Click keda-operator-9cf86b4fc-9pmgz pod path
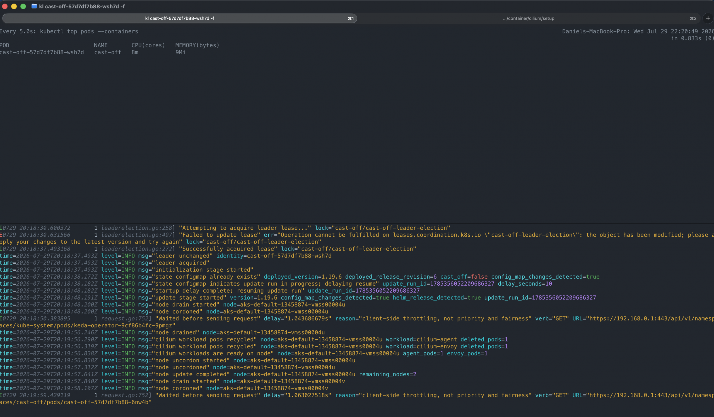714x417 pixels. [x=123, y=325]
